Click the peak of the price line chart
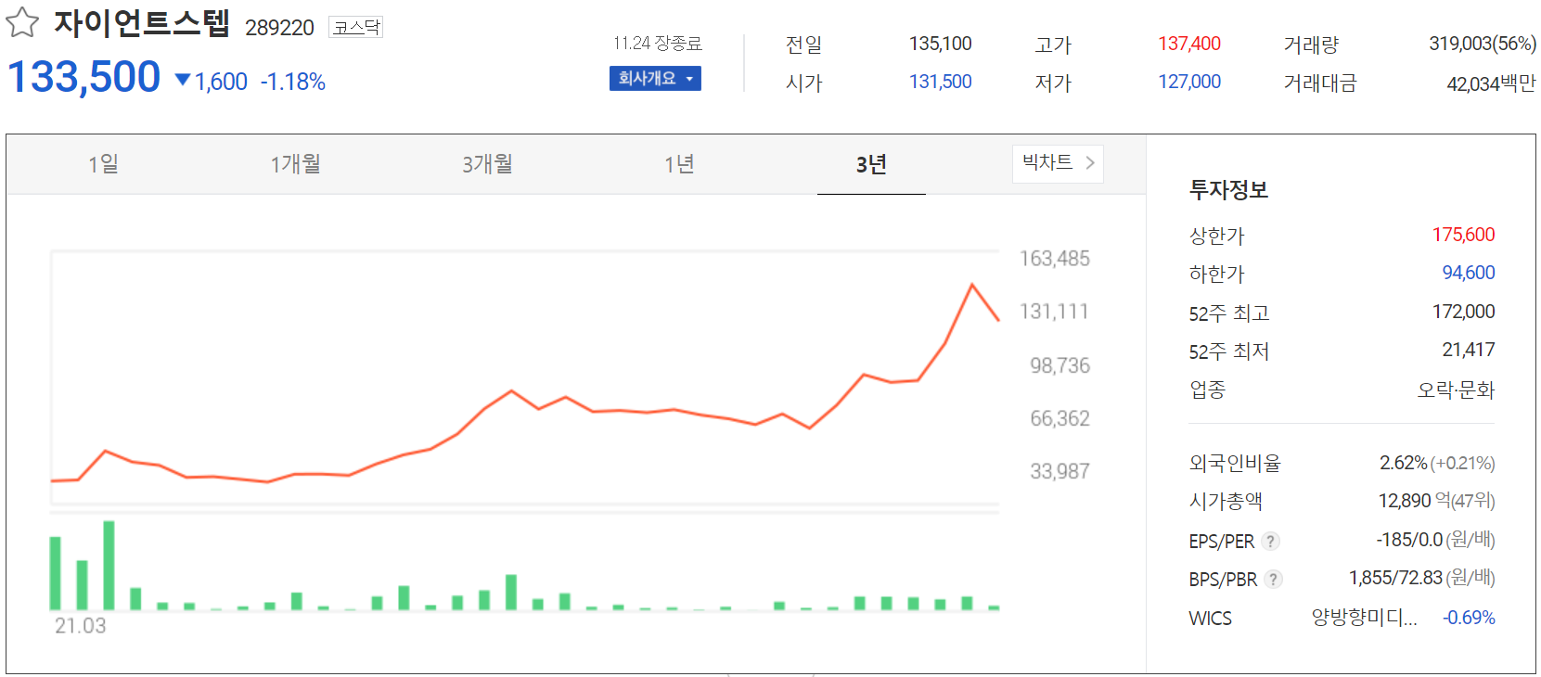 pos(971,285)
